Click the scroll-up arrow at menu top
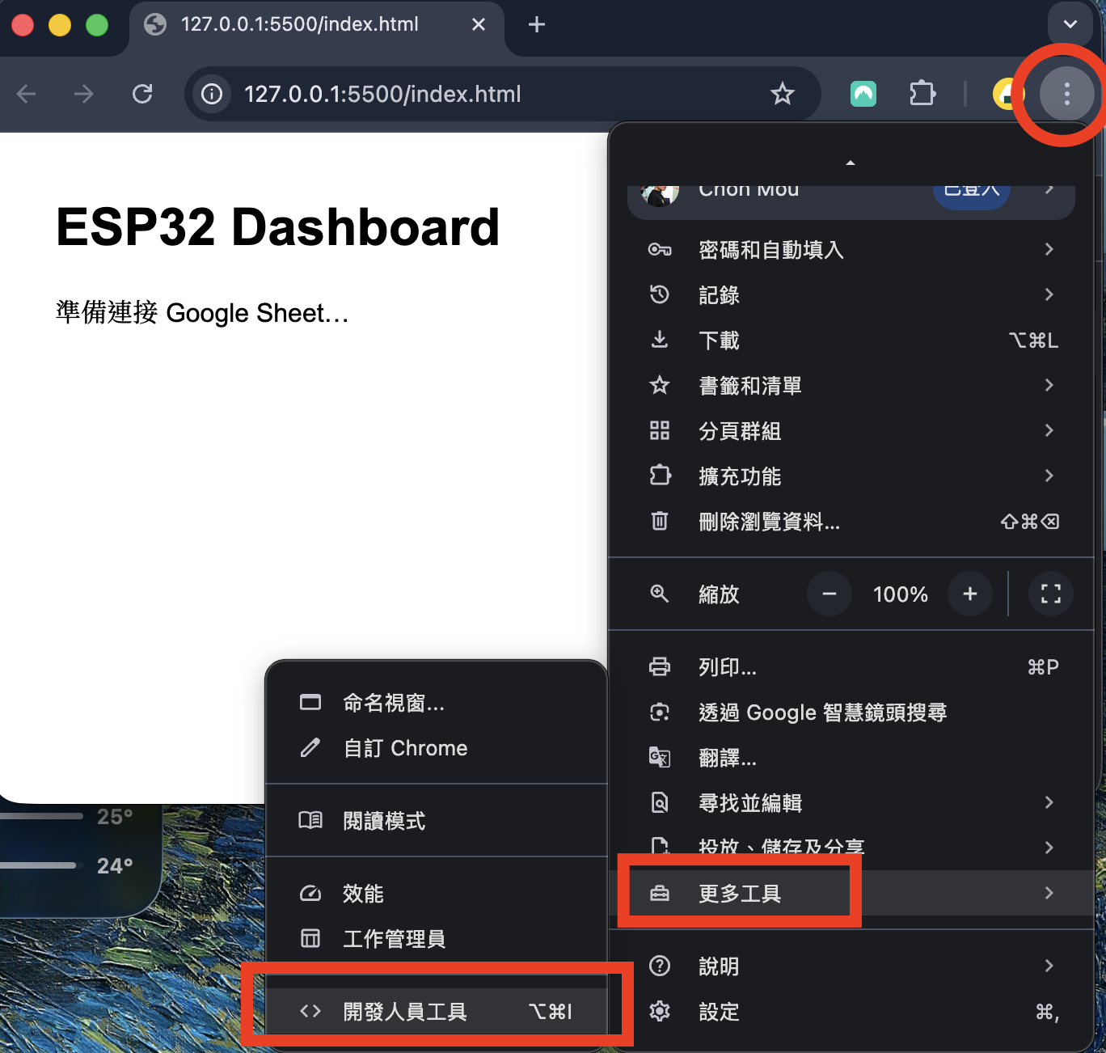Viewport: 1106px width, 1053px height. [x=851, y=163]
